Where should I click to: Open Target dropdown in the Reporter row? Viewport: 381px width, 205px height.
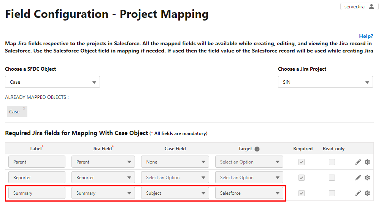pyautogui.click(x=249, y=178)
